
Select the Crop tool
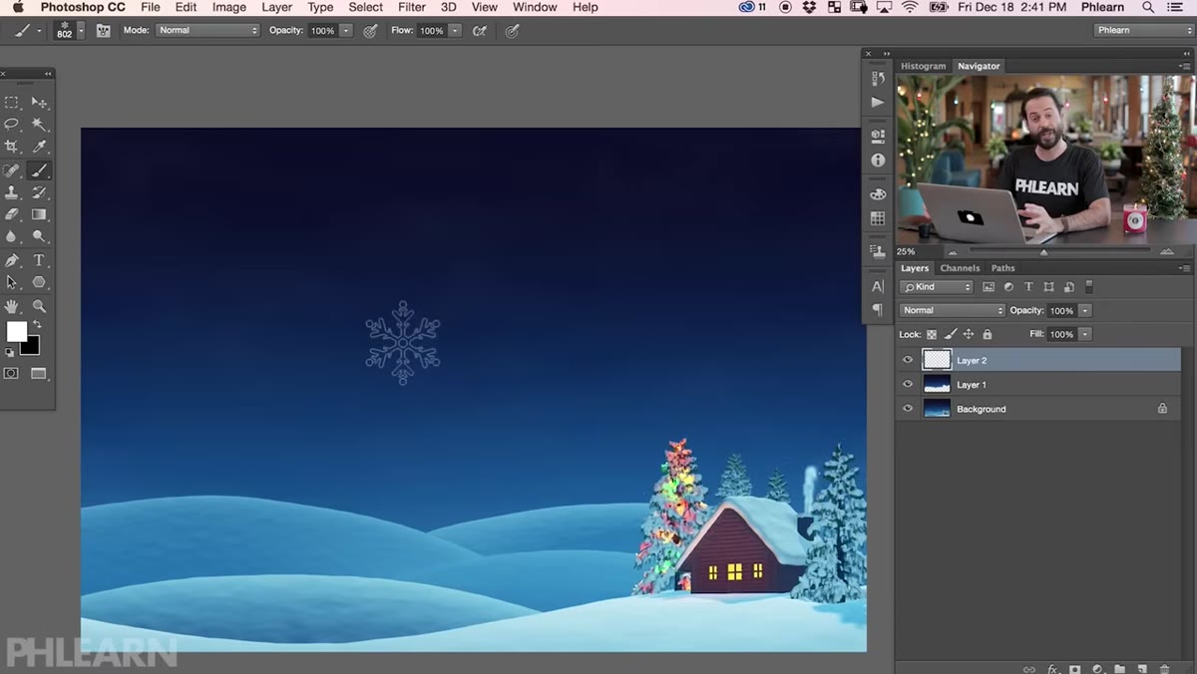click(x=12, y=147)
